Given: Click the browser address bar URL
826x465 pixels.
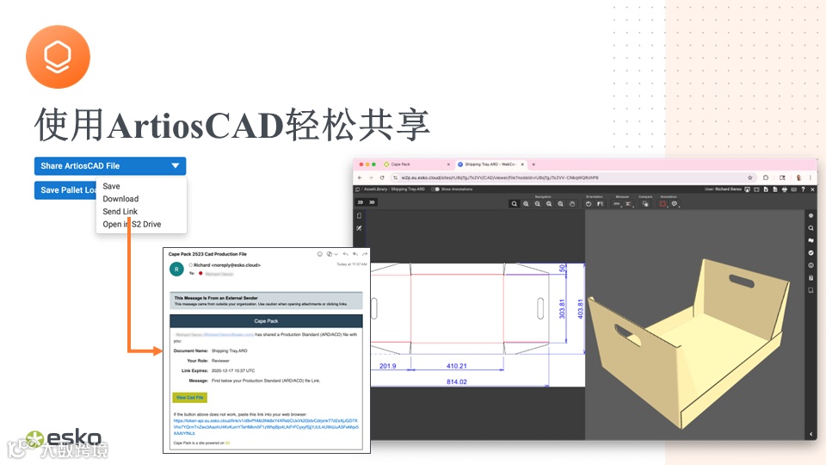Looking at the screenshot, I should pyautogui.click(x=499, y=177).
